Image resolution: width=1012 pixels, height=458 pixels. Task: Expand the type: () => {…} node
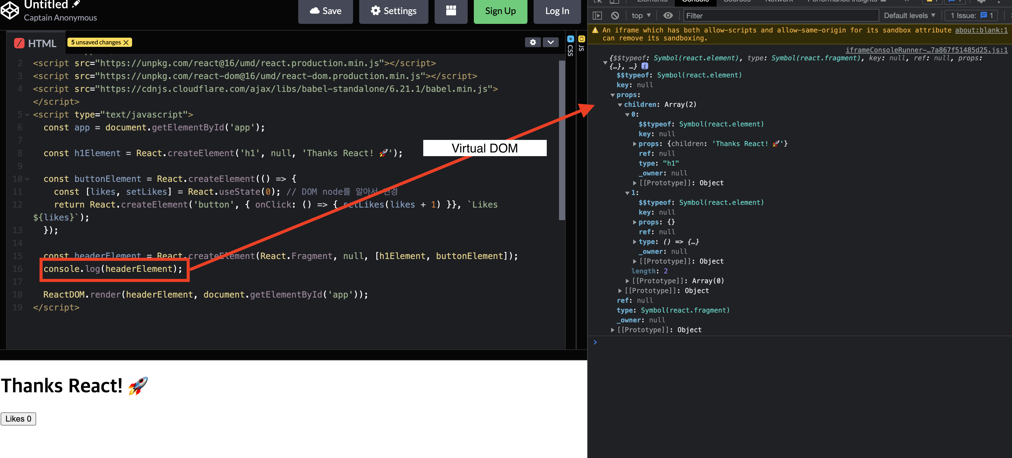click(x=635, y=242)
